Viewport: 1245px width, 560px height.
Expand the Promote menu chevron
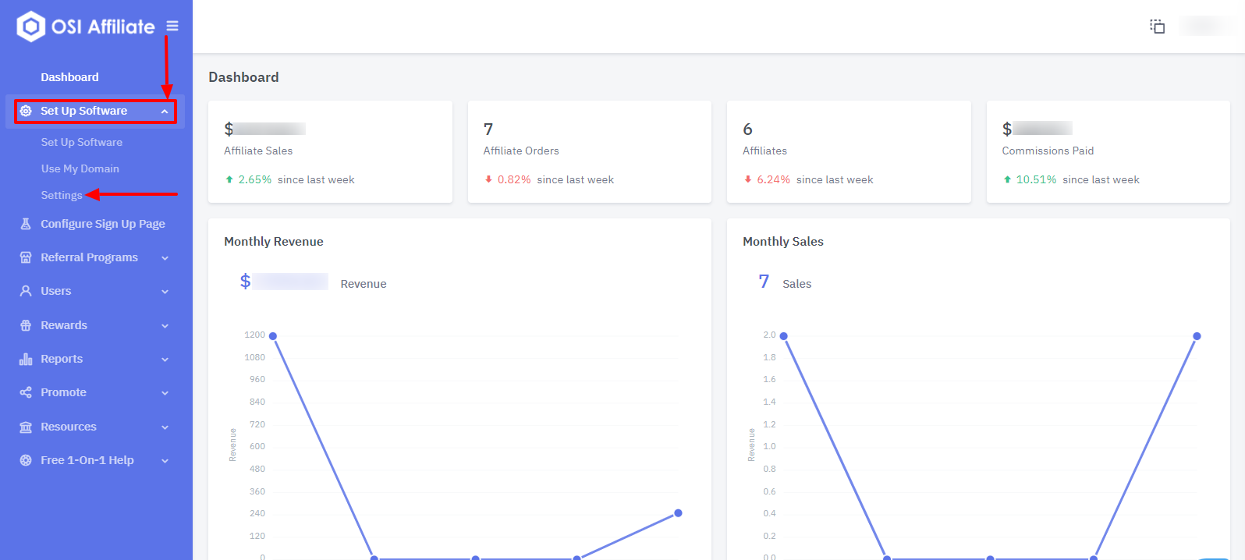point(165,393)
